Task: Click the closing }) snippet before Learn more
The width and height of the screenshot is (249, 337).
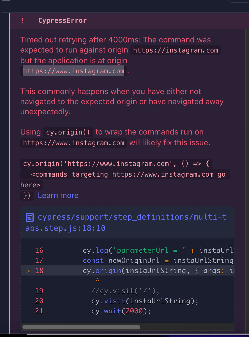Action: (27, 195)
